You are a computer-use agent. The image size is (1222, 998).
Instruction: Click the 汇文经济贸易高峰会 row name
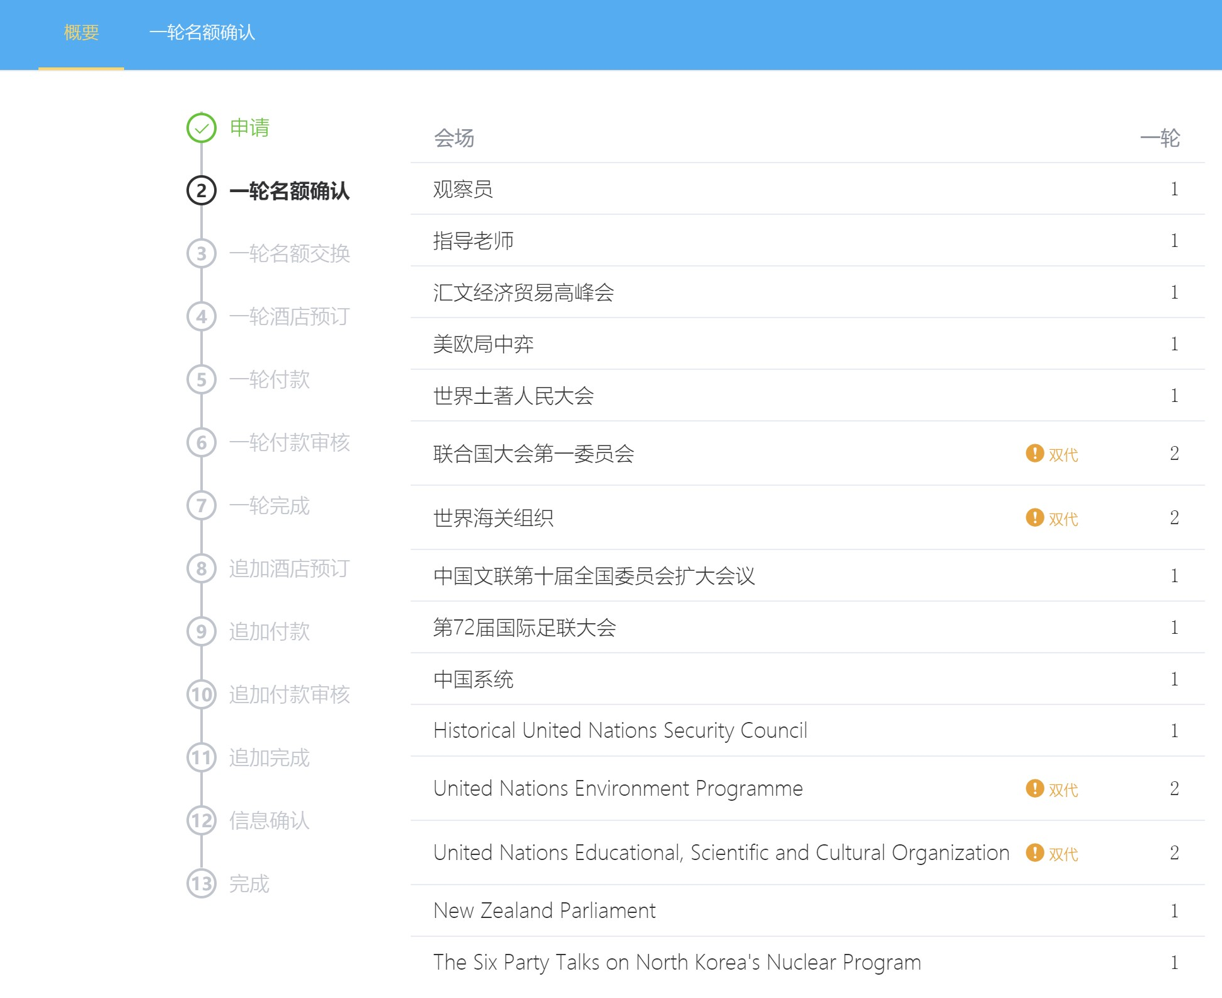click(x=523, y=292)
